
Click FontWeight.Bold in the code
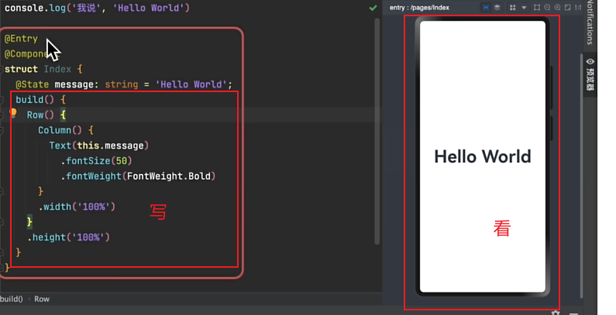[169, 176]
